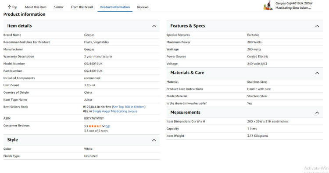Click the Materials & Care heading
329x173 pixels.
tap(187, 72)
